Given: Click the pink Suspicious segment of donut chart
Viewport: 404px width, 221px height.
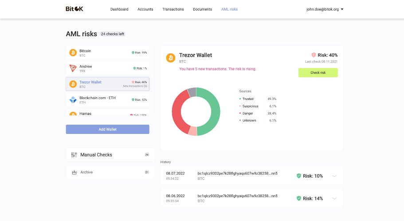Looking at the screenshot, I should coord(193,131).
